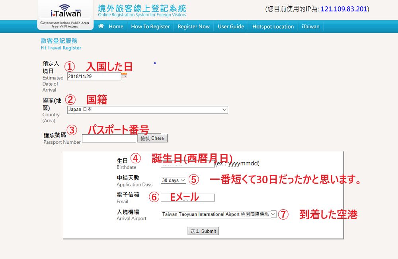Click the Estimated Date of Arrival field

94,76
